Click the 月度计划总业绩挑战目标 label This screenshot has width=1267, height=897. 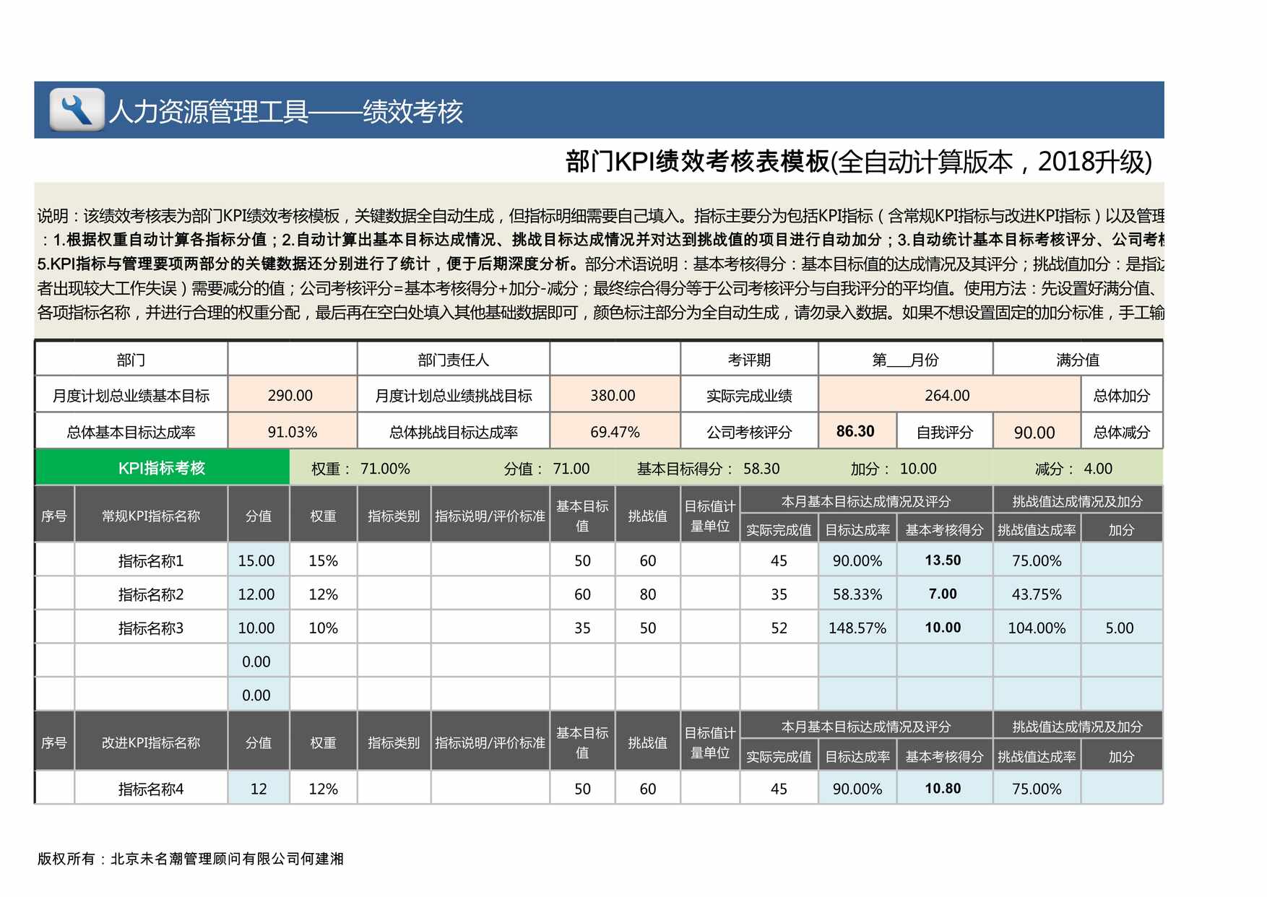coord(454,395)
